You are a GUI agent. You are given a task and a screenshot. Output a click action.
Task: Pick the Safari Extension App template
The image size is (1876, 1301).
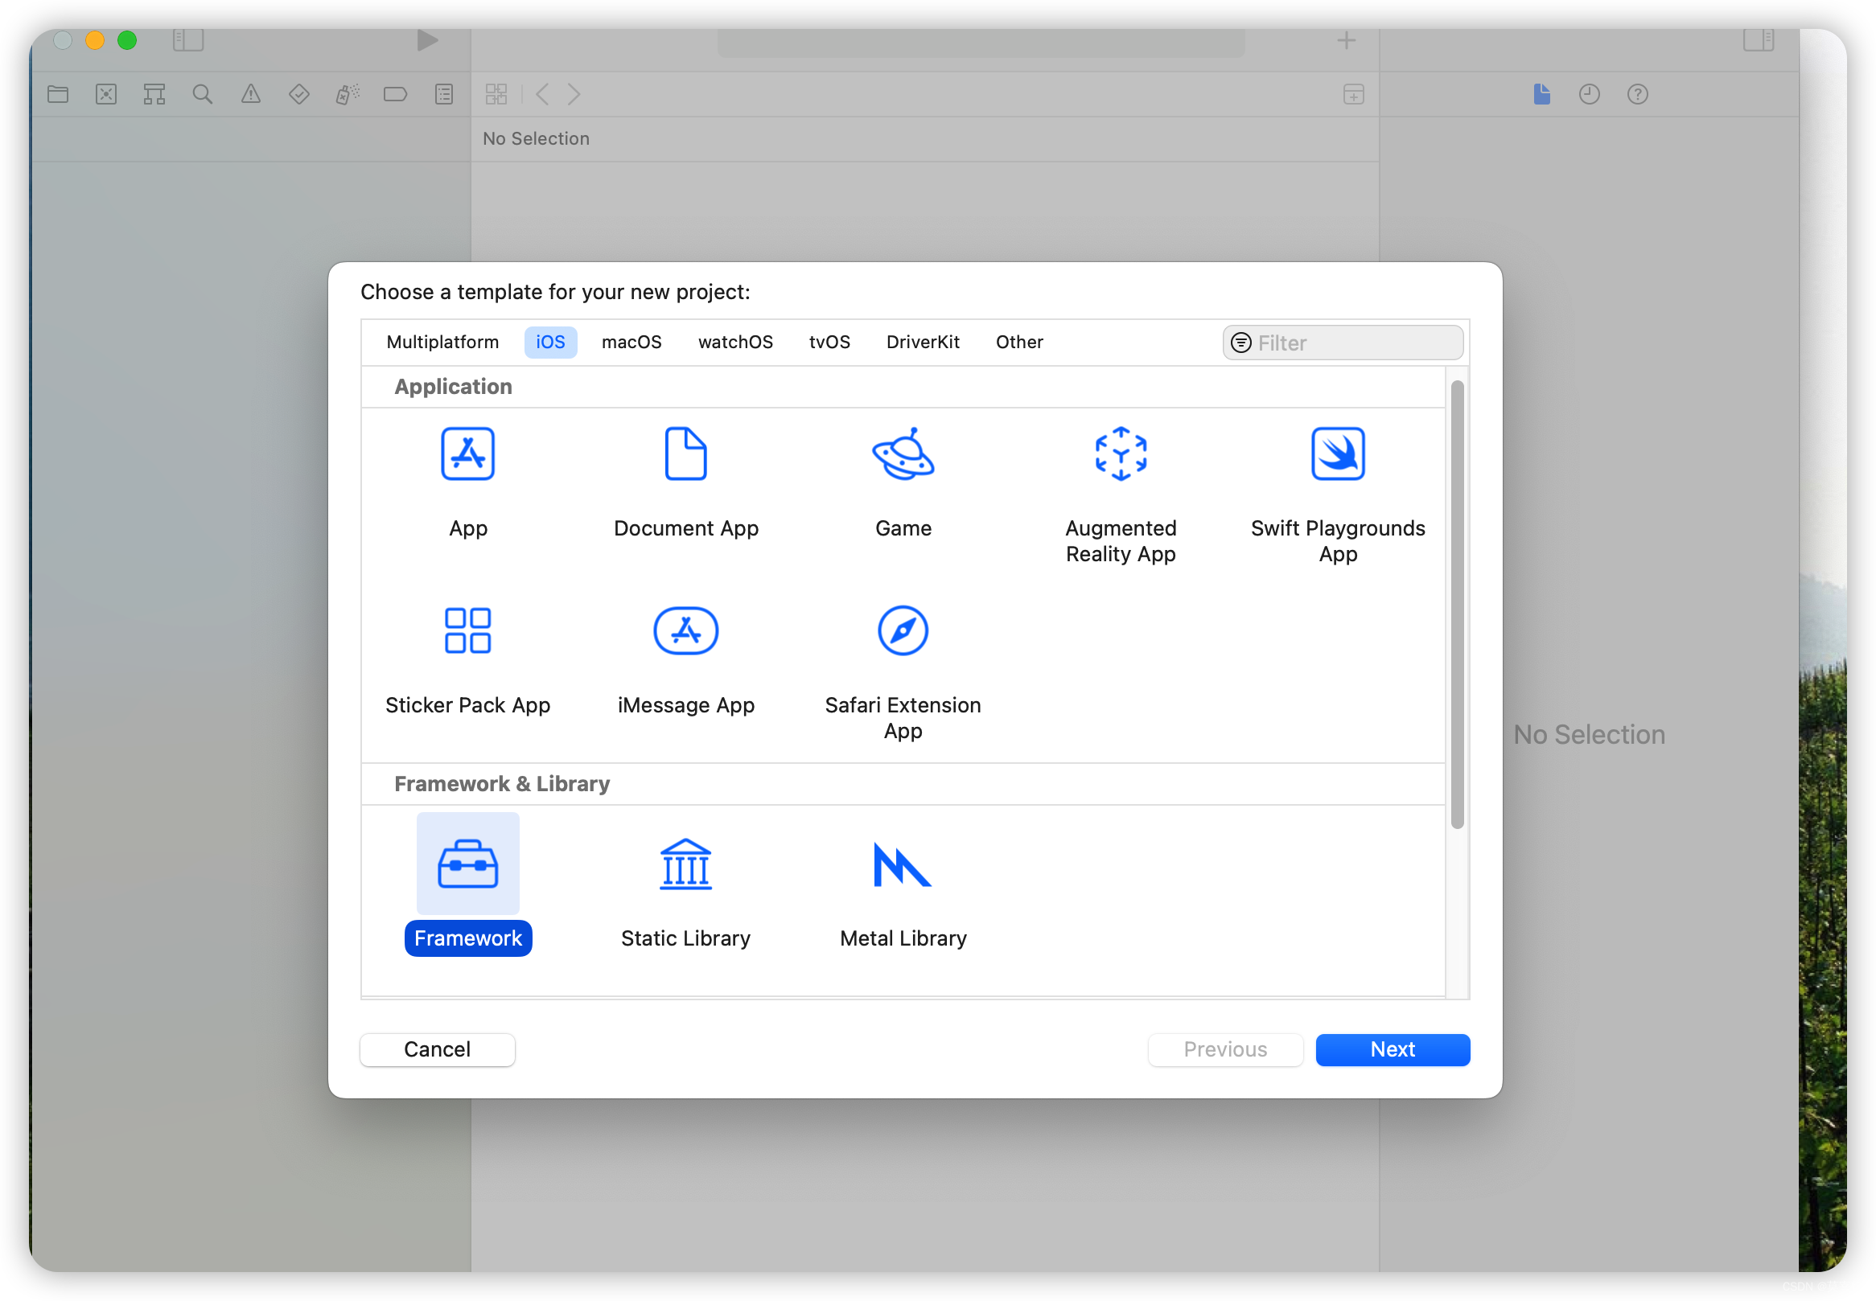(x=903, y=631)
